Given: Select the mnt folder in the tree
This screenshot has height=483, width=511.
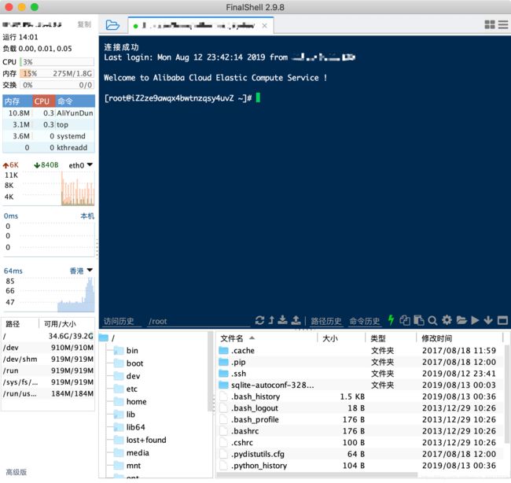Looking at the screenshot, I should click(127, 466).
